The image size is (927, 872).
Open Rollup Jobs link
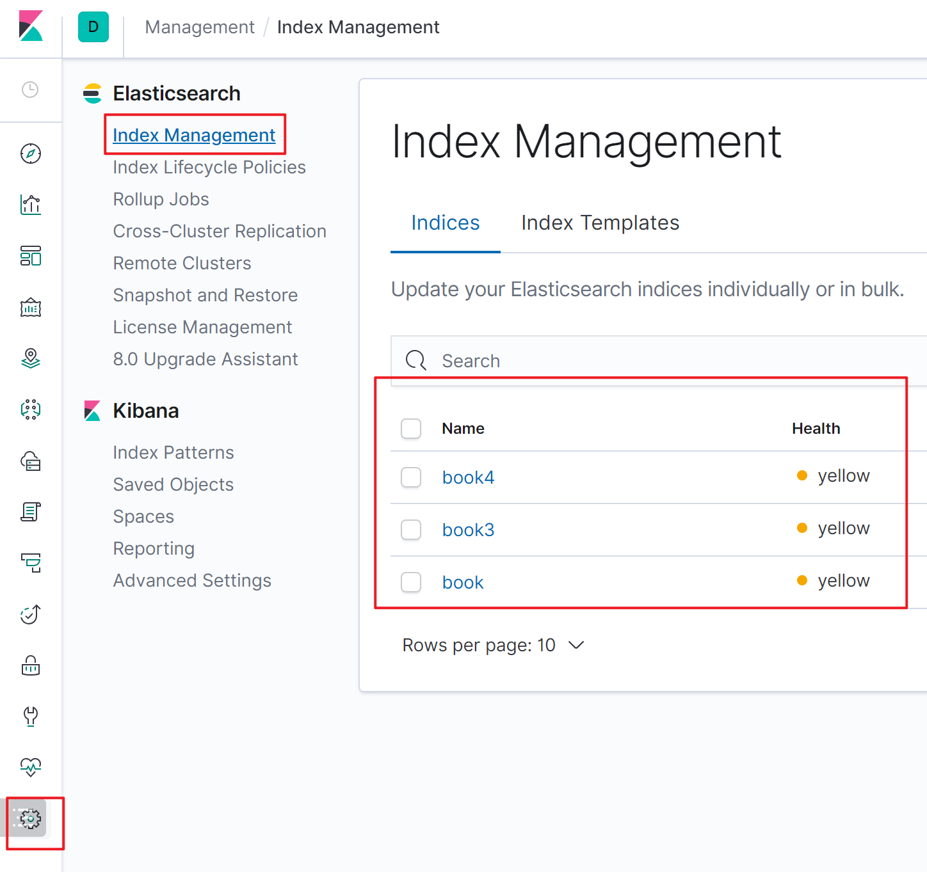point(161,199)
